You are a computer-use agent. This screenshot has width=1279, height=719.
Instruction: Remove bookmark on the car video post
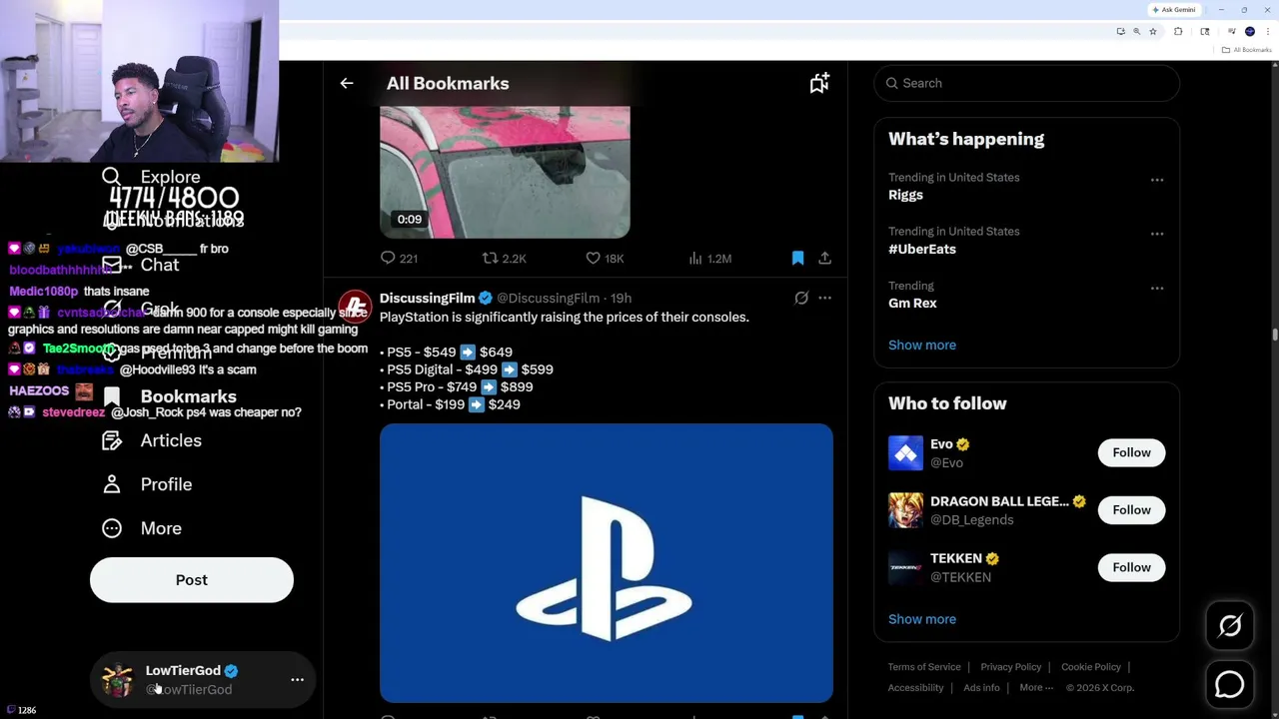(797, 258)
